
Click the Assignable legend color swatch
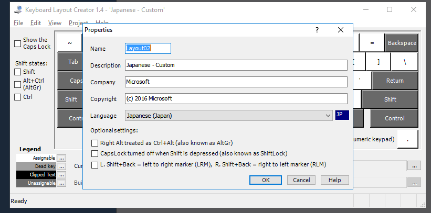36,158
